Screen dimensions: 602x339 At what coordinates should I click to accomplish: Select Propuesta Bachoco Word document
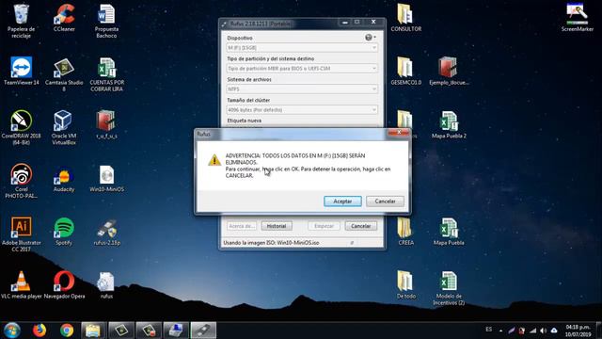pyautogui.click(x=106, y=21)
